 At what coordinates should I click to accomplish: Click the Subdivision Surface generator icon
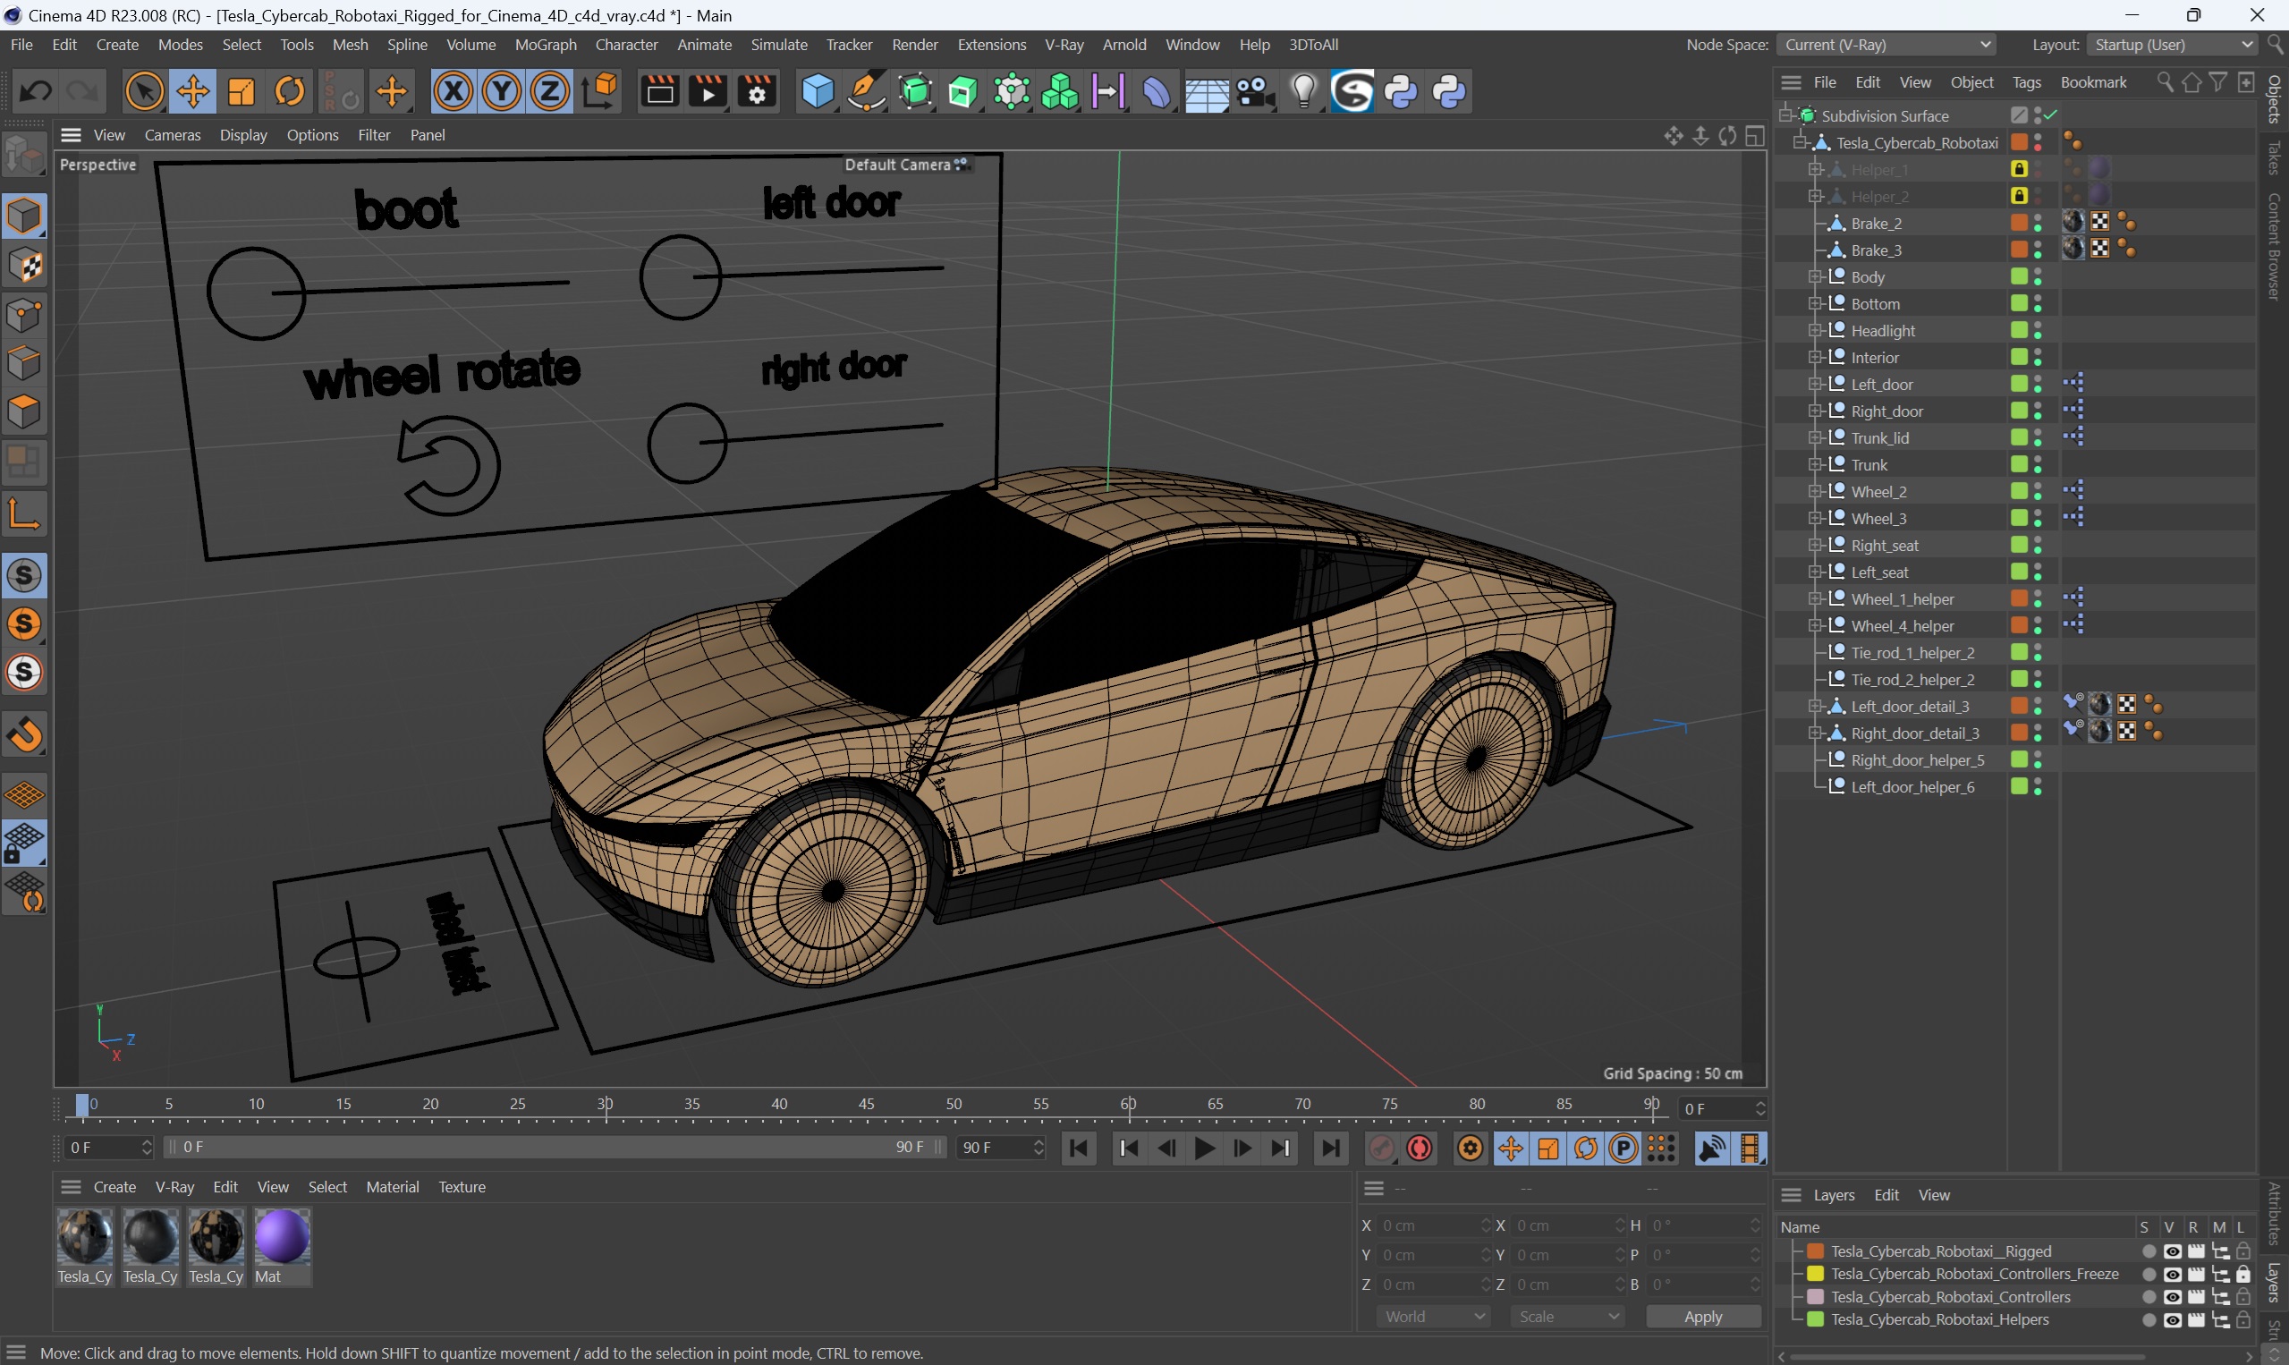(915, 91)
